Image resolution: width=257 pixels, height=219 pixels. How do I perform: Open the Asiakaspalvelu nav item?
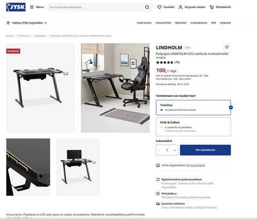199,23
